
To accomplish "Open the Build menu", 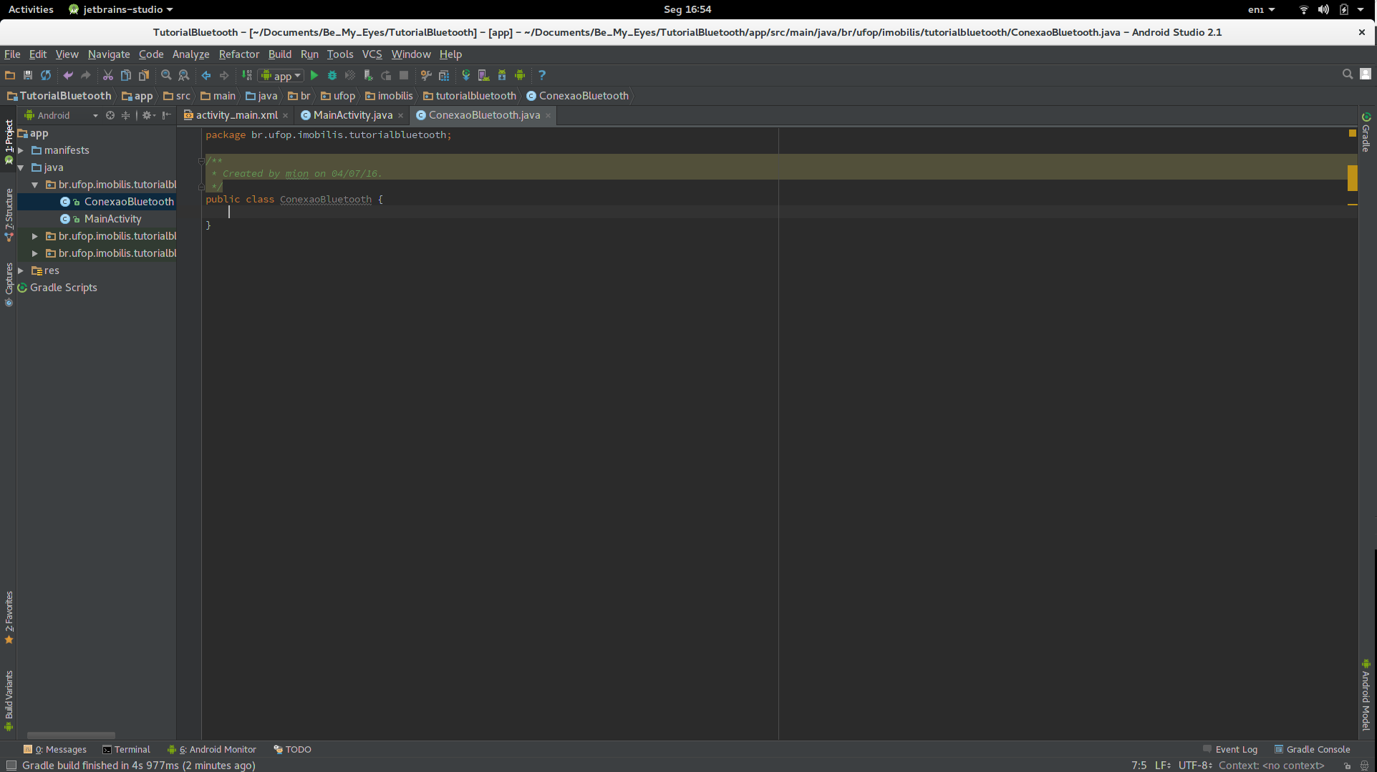I will pyautogui.click(x=280, y=54).
